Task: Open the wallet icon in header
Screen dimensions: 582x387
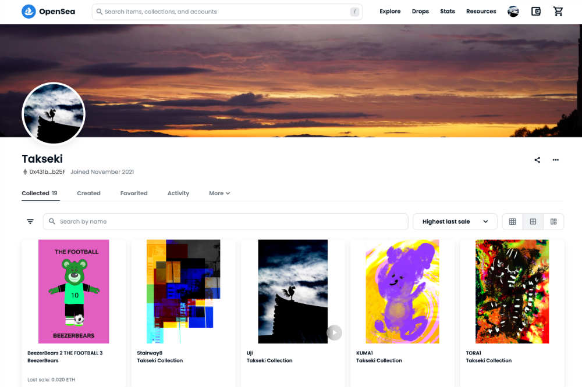Action: (x=535, y=12)
